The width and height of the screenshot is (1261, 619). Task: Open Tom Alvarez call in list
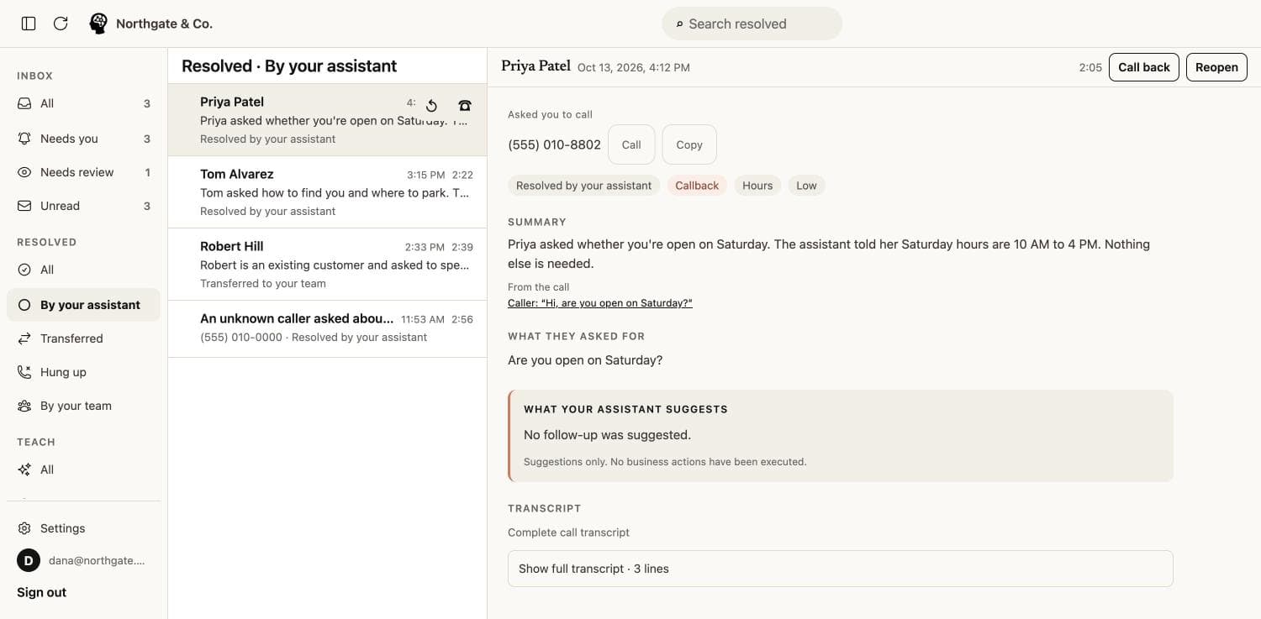point(327,192)
